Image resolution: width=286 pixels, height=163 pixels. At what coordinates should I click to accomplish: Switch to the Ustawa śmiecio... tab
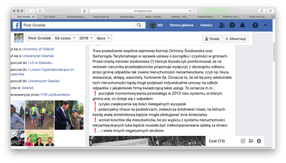tap(206, 17)
